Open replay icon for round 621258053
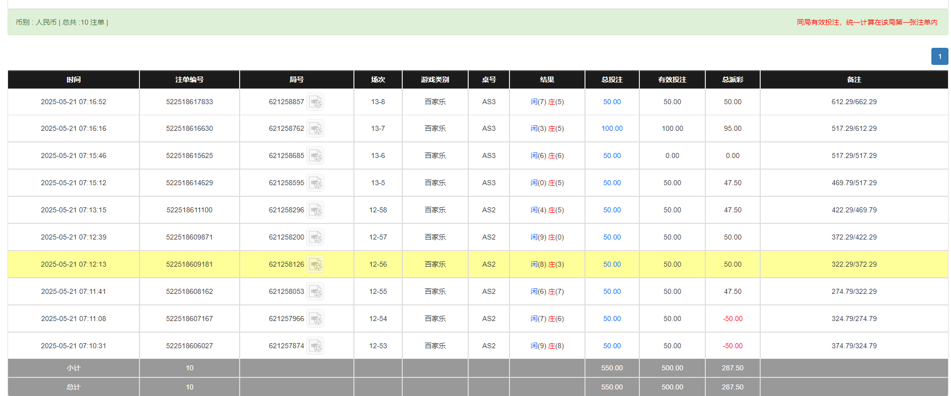 316,292
